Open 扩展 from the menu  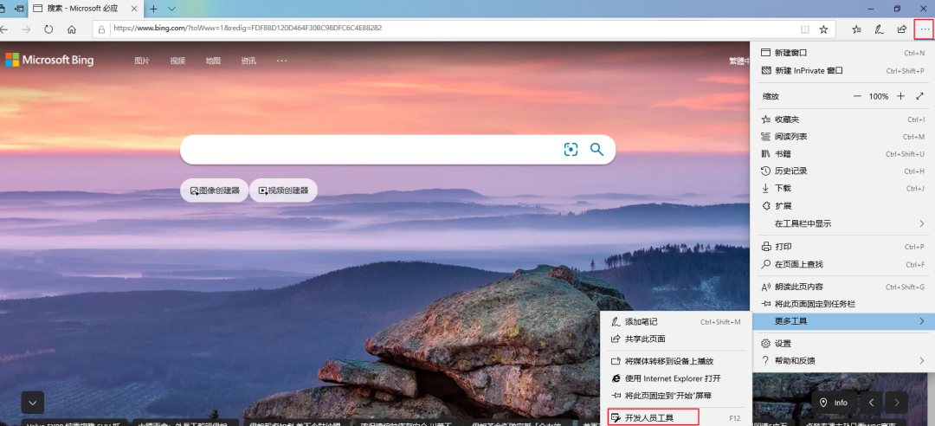[x=842, y=206]
